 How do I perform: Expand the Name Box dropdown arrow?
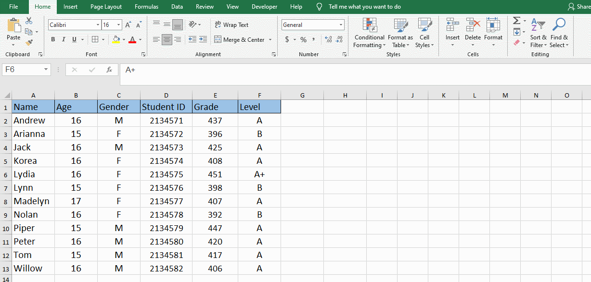coord(46,70)
